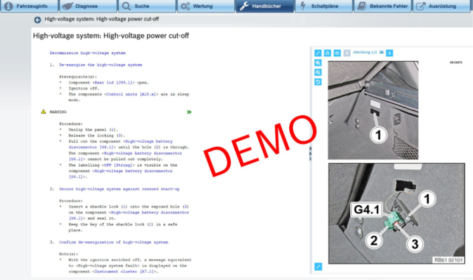Click the fullscreen icon above the figure
Viewport: 473px width, 280px height.
[x=318, y=53]
